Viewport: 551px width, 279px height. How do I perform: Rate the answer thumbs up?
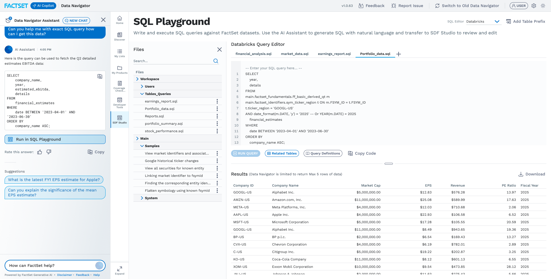click(40, 152)
